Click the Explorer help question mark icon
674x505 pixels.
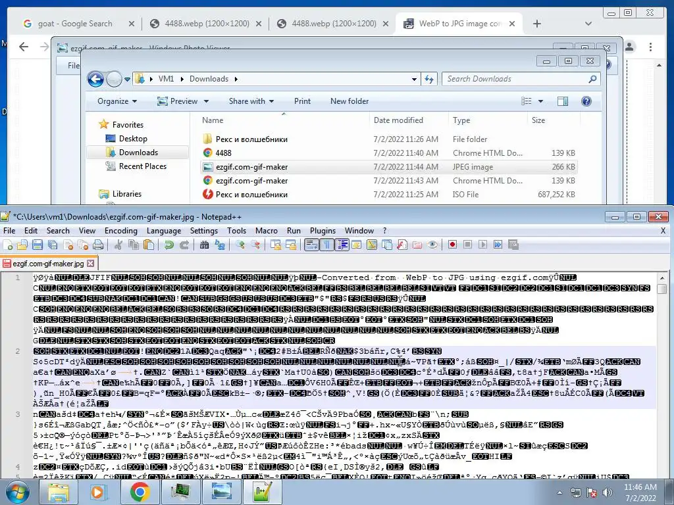tap(586, 101)
